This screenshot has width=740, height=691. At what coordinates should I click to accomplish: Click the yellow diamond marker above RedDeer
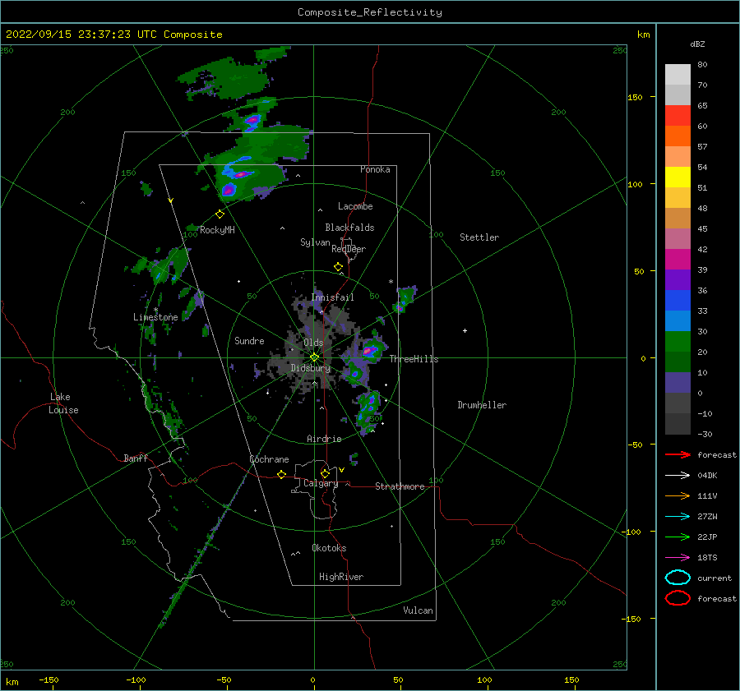(339, 267)
